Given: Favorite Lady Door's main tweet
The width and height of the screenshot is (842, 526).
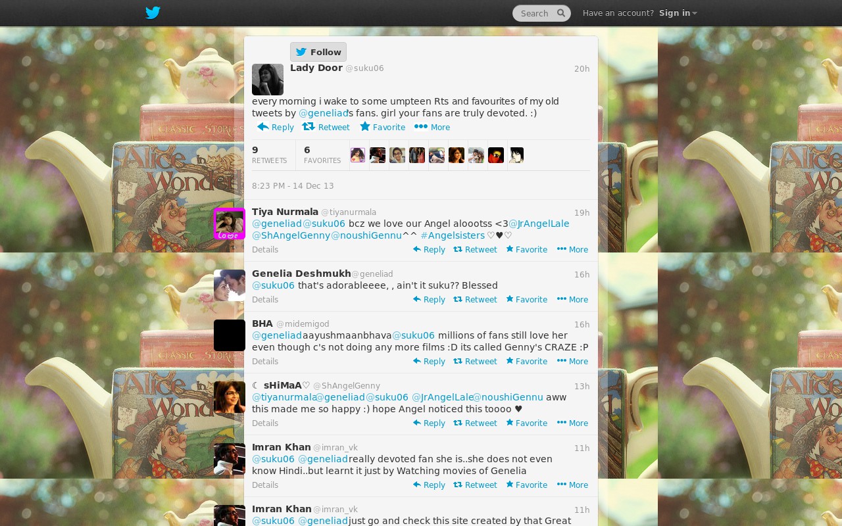Looking at the screenshot, I should tap(382, 127).
